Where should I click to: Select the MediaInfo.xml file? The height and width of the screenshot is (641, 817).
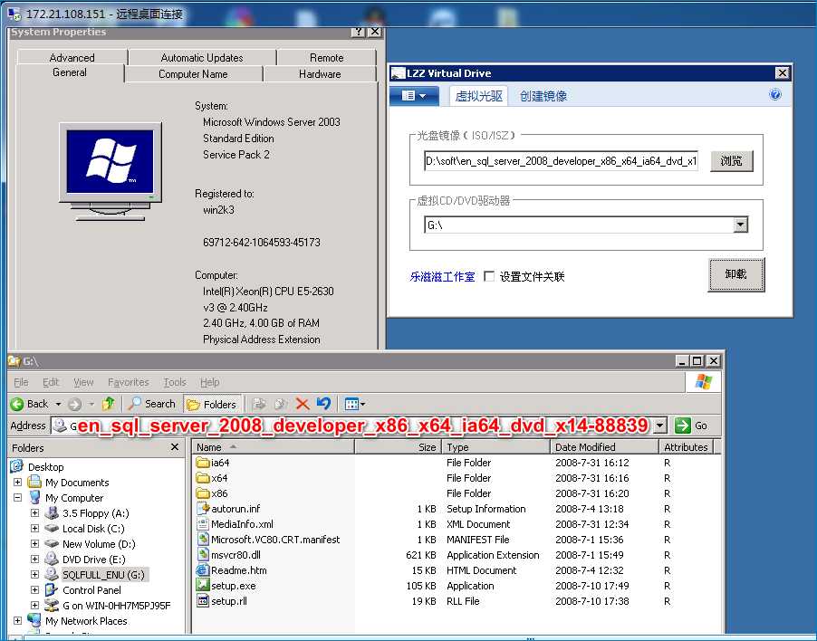coord(235,524)
